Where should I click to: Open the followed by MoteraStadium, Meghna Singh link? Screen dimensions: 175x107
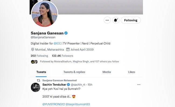click(x=79, y=62)
